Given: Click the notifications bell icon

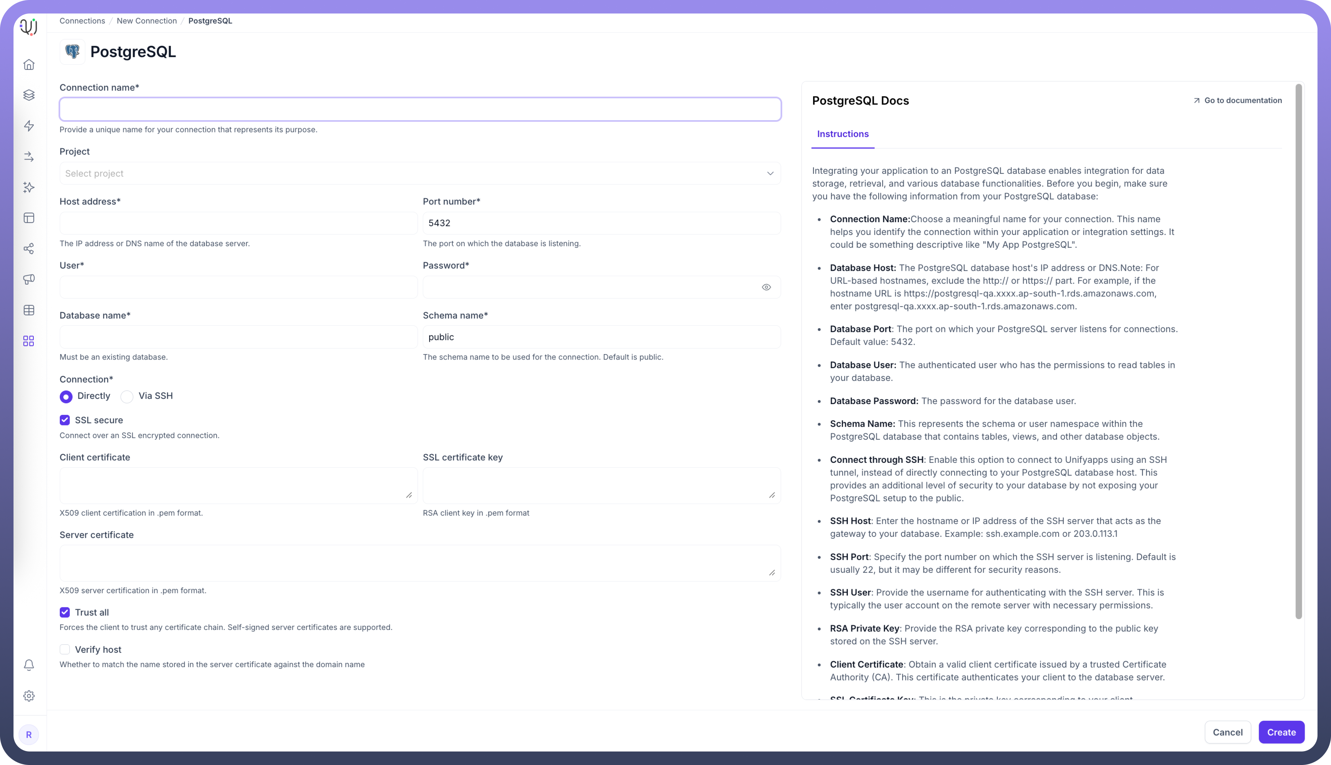Looking at the screenshot, I should [29, 665].
